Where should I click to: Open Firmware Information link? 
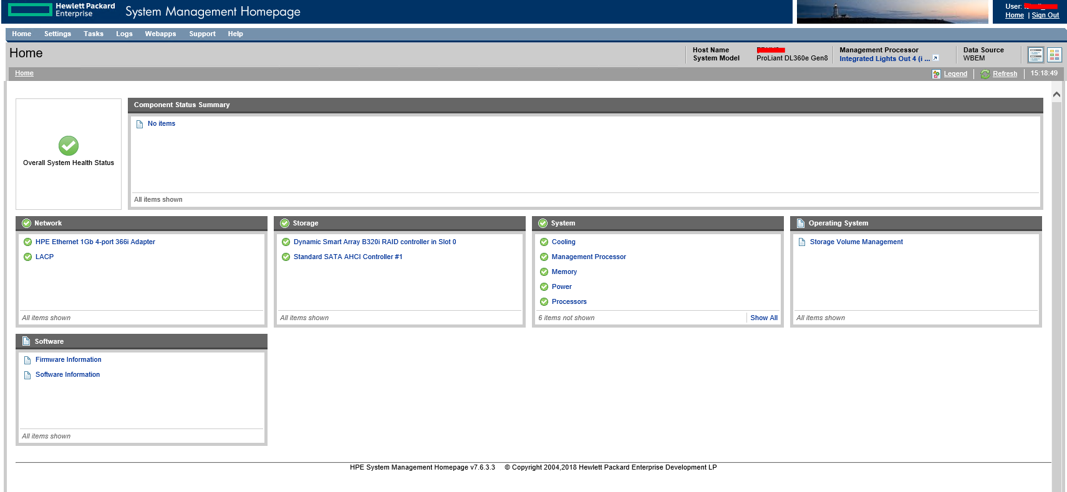coord(69,360)
